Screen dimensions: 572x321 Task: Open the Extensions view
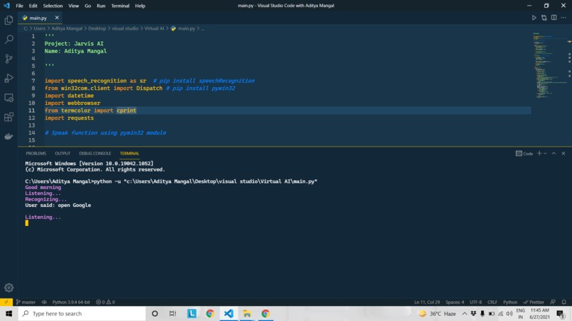tap(9, 117)
